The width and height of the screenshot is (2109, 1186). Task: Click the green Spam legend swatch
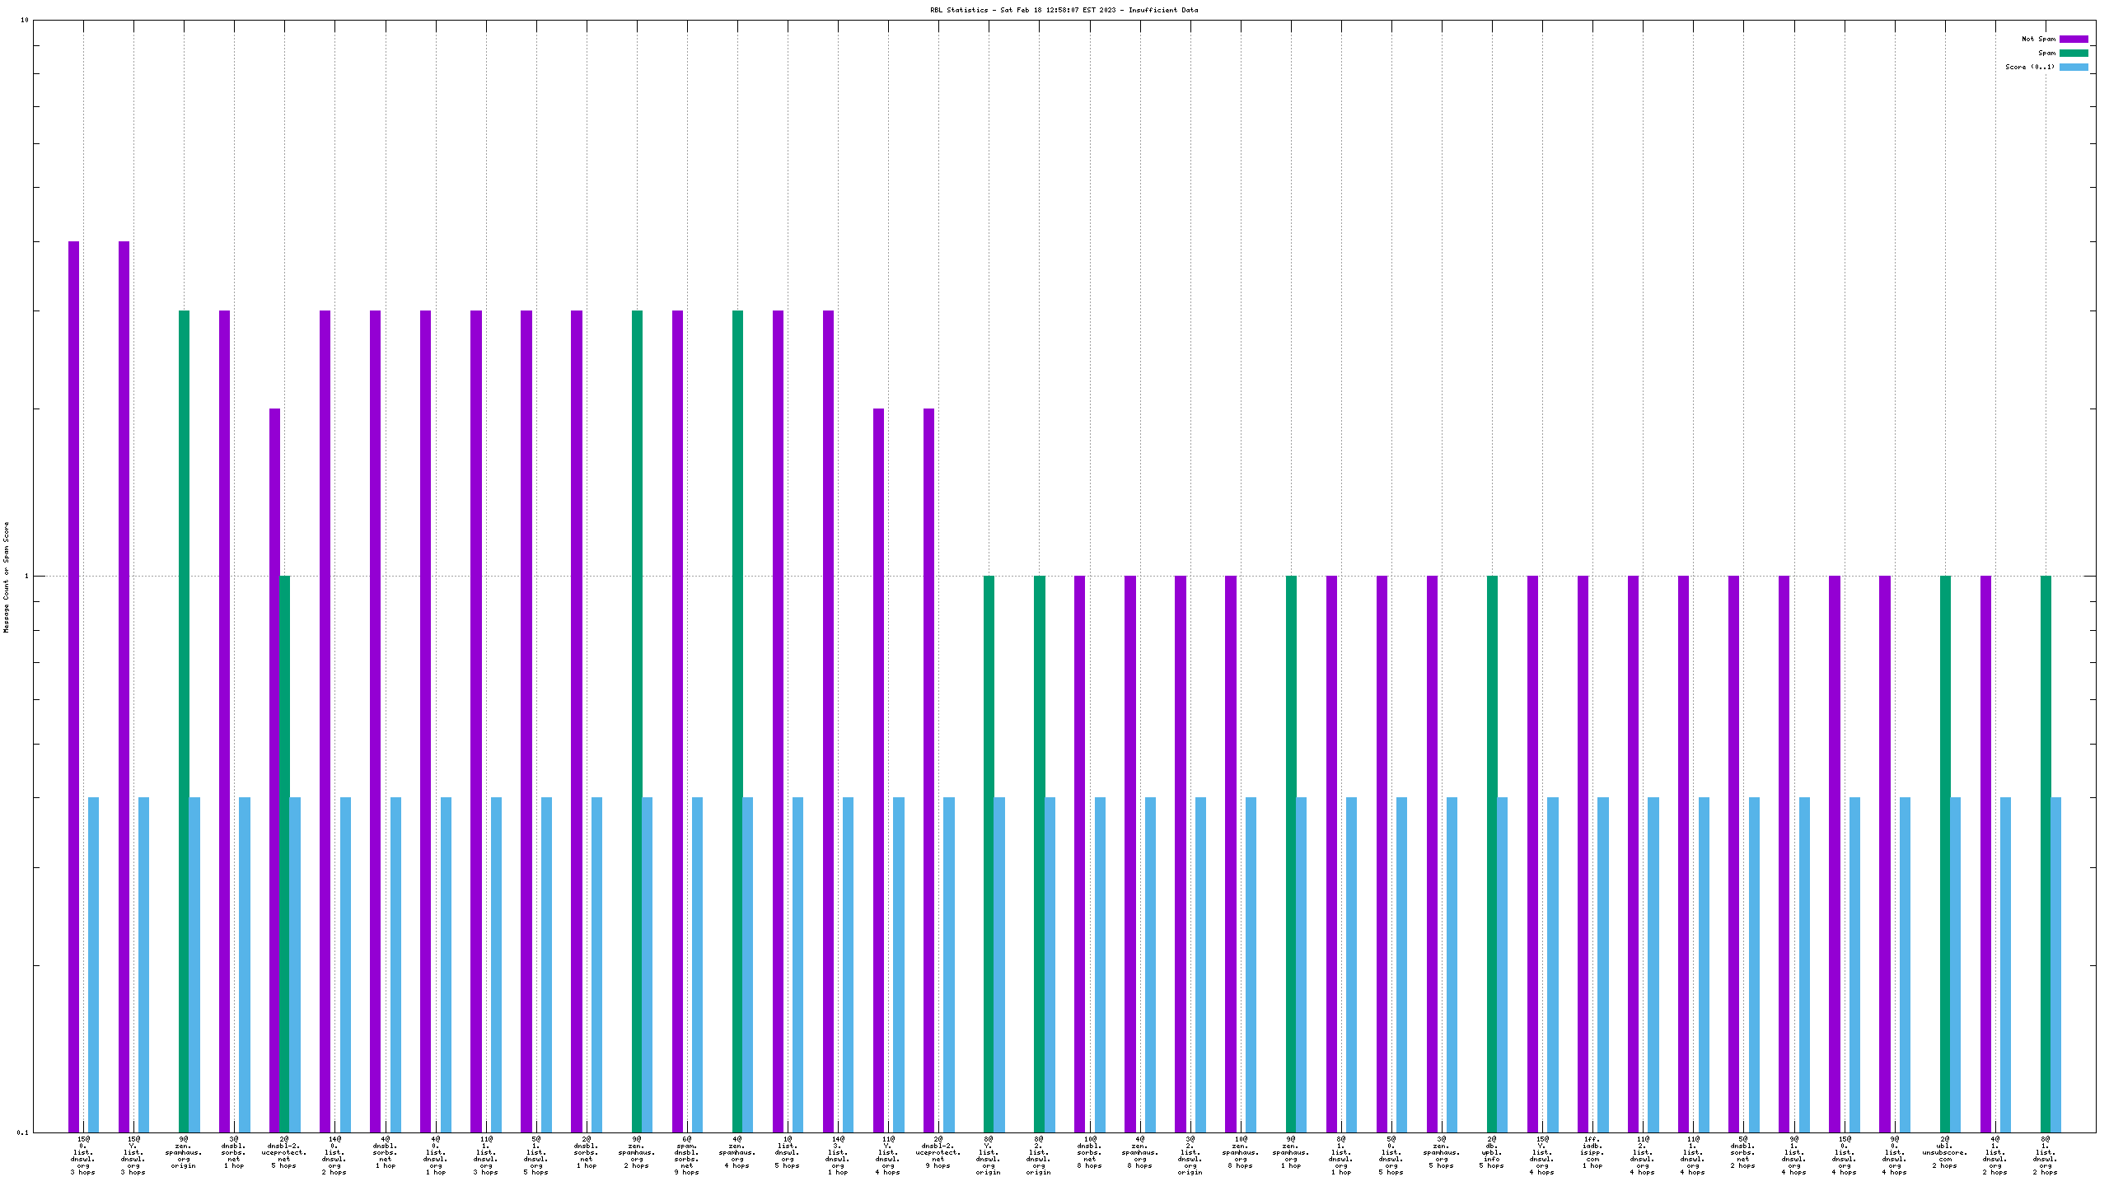pyautogui.click(x=2074, y=53)
